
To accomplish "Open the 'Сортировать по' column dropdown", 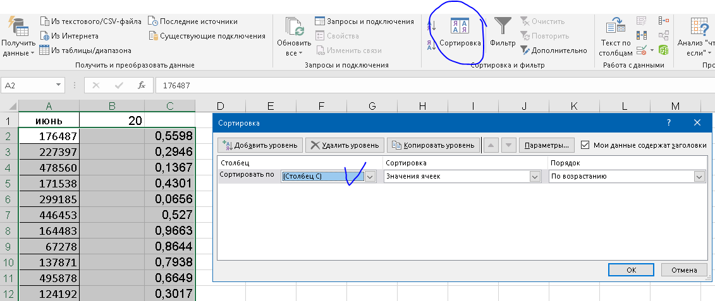I will coord(370,176).
